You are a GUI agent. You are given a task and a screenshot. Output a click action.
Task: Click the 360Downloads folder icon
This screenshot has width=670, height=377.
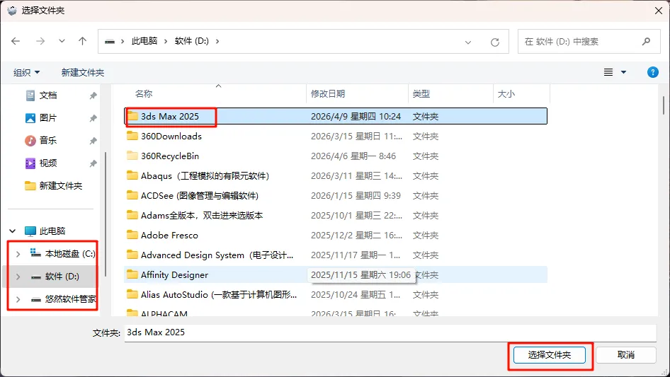click(x=132, y=136)
